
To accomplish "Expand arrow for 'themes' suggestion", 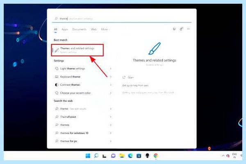I will (111, 125).
